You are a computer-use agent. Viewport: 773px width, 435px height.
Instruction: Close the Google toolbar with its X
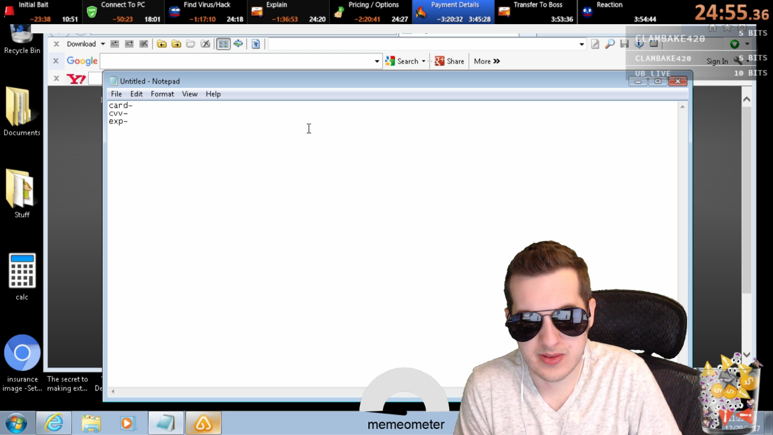pyautogui.click(x=56, y=61)
